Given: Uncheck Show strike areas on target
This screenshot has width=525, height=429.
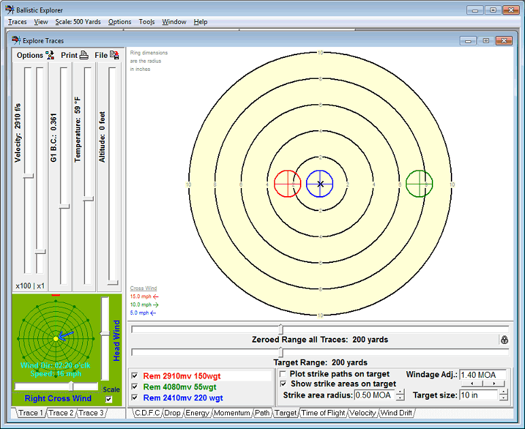Looking at the screenshot, I should click(x=284, y=384).
